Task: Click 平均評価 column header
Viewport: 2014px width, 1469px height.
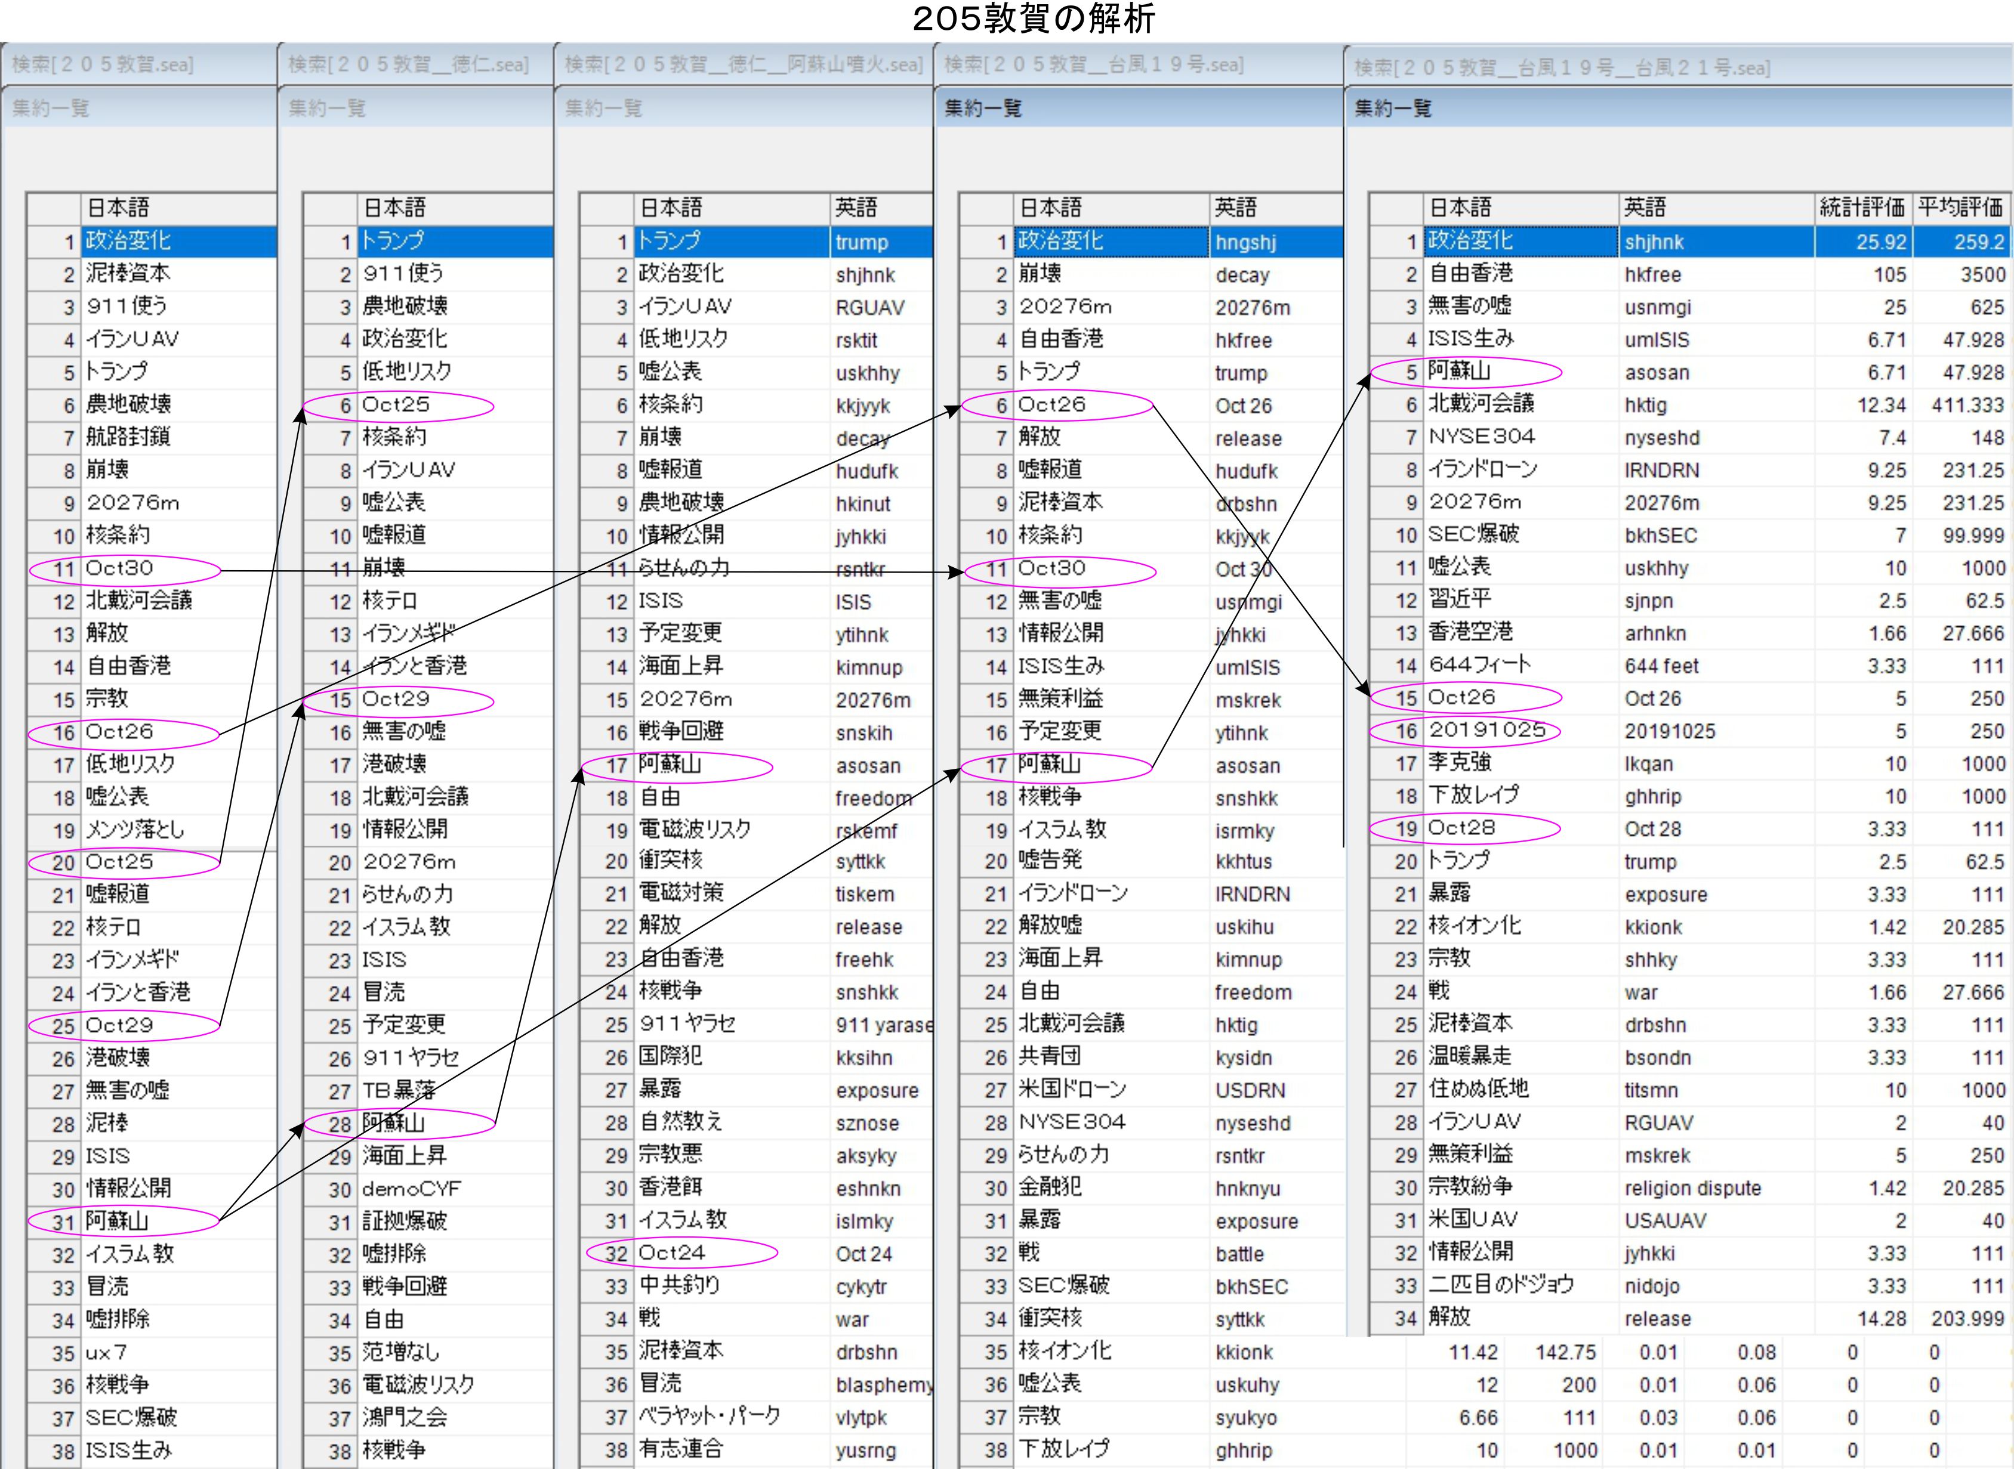Action: [1961, 207]
